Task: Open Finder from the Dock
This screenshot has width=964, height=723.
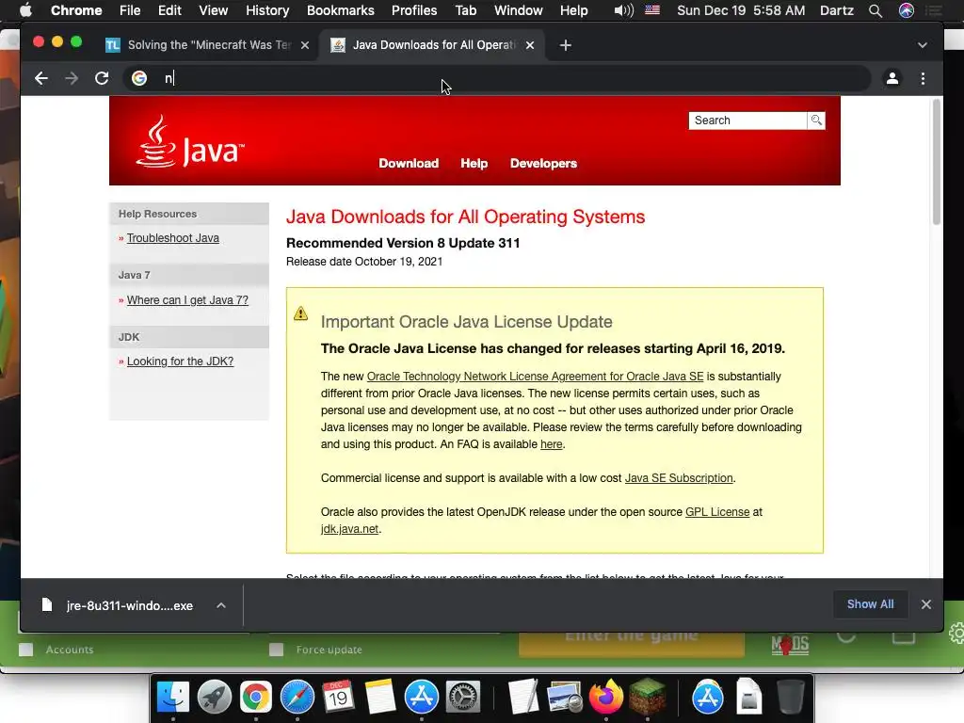Action: [173, 698]
